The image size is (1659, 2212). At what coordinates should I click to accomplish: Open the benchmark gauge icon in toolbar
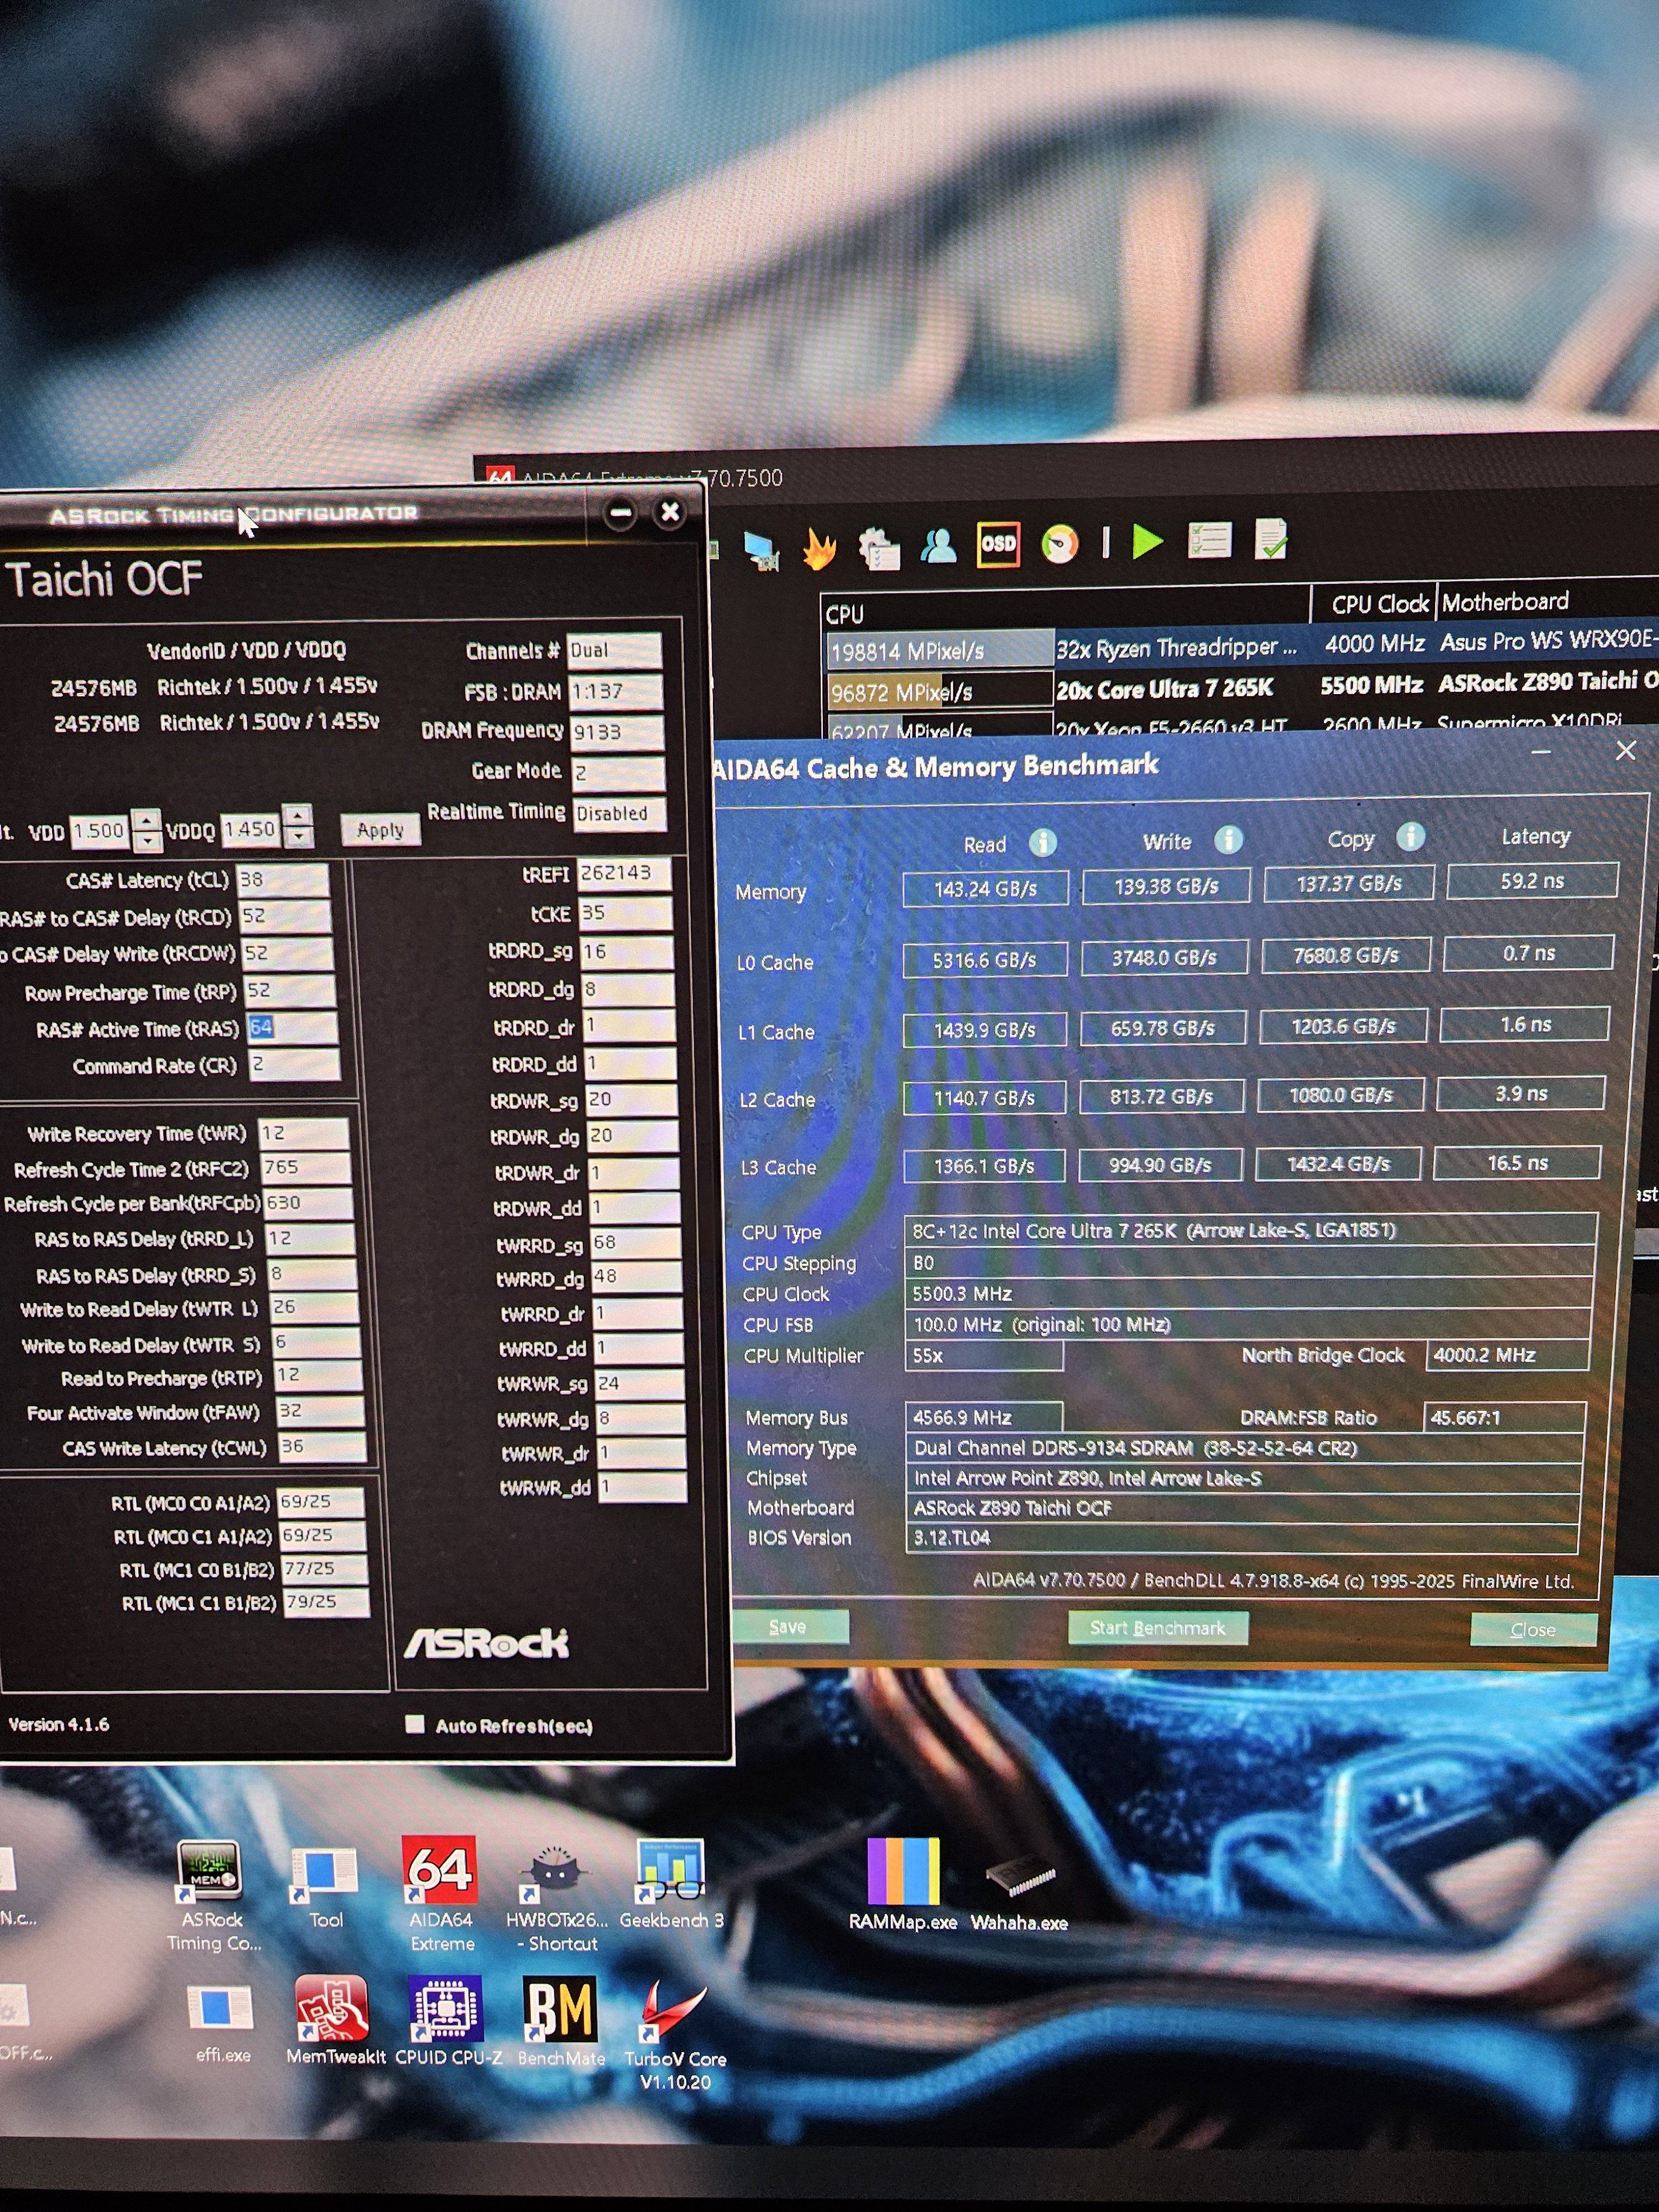[1059, 545]
